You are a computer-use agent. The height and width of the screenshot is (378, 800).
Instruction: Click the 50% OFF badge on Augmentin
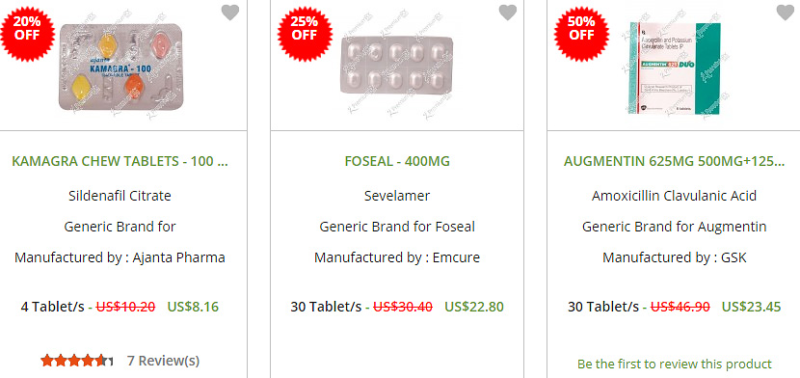(581, 28)
